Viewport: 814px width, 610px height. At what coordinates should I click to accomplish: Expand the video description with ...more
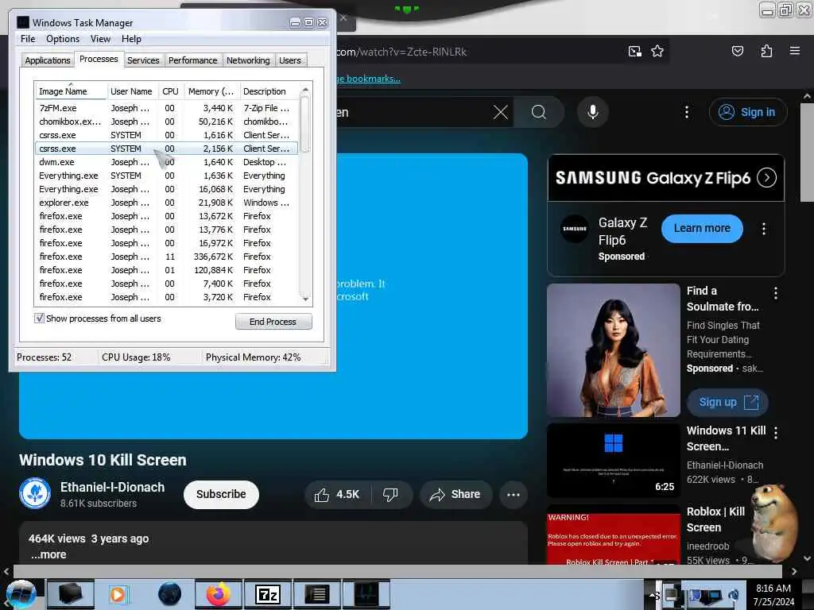(48, 554)
